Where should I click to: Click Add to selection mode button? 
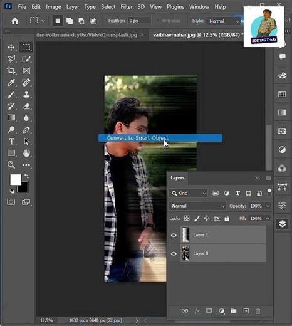click(x=70, y=21)
